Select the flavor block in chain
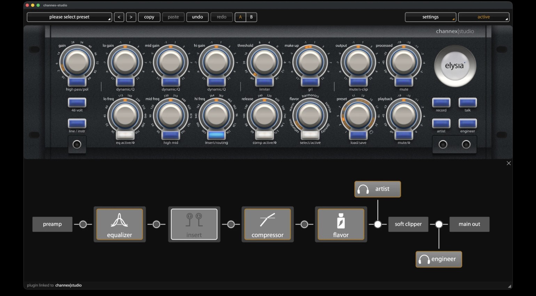 click(x=341, y=224)
